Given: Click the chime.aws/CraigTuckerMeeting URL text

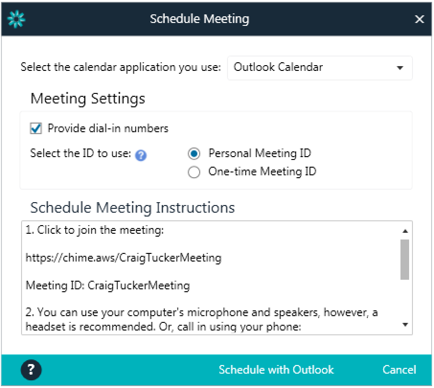Looking at the screenshot, I should click(124, 258).
